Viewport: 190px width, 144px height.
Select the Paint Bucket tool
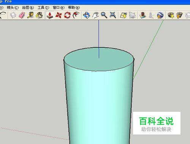pyautogui.click(x=40, y=15)
